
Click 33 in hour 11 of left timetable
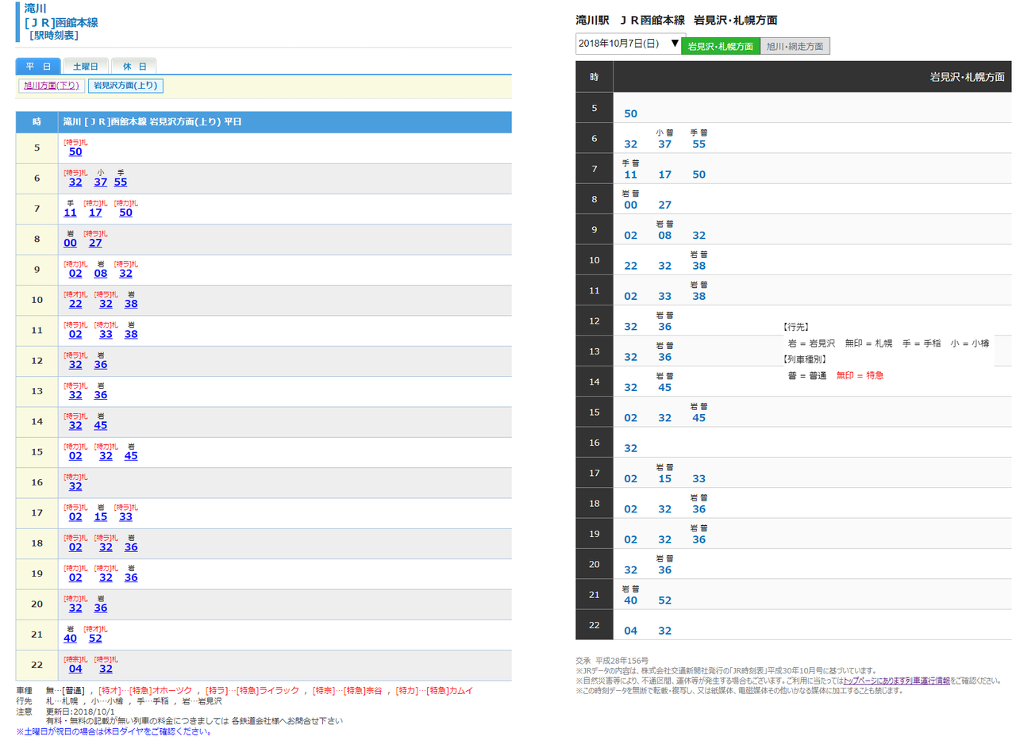106,335
